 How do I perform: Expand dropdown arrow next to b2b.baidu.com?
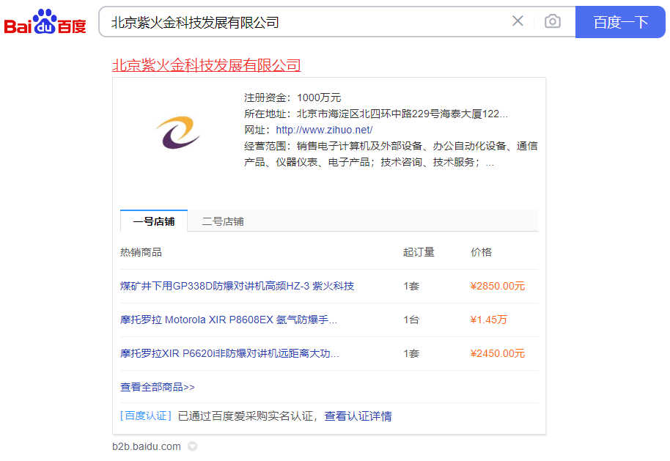click(x=193, y=446)
